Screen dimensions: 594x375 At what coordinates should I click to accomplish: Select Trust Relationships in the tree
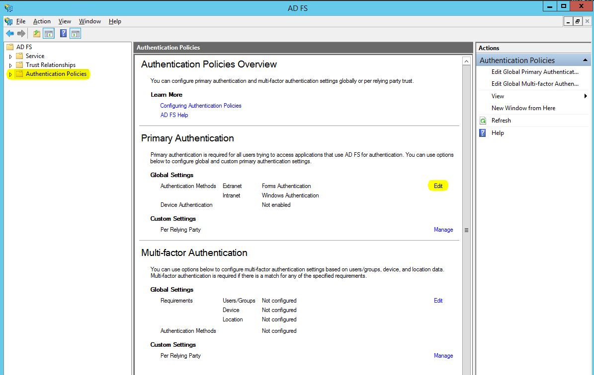[51, 65]
